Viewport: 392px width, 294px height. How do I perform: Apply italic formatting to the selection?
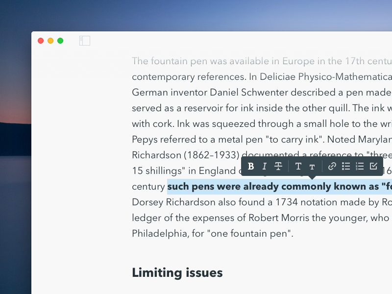(265, 167)
